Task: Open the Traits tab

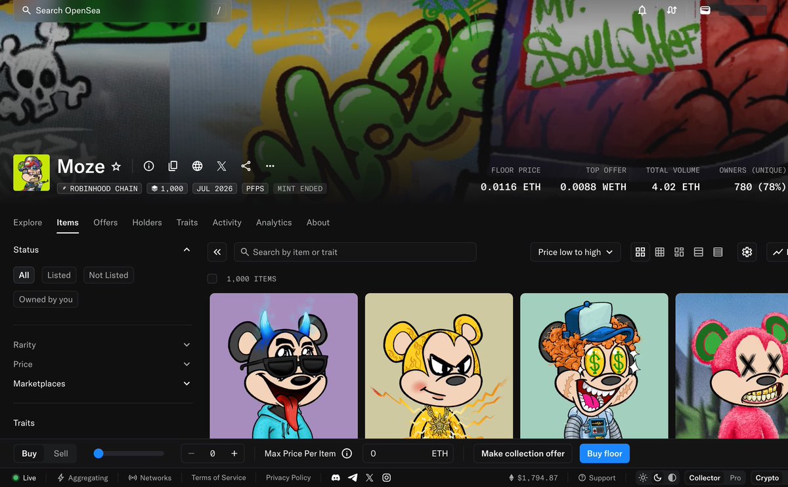Action: [187, 222]
